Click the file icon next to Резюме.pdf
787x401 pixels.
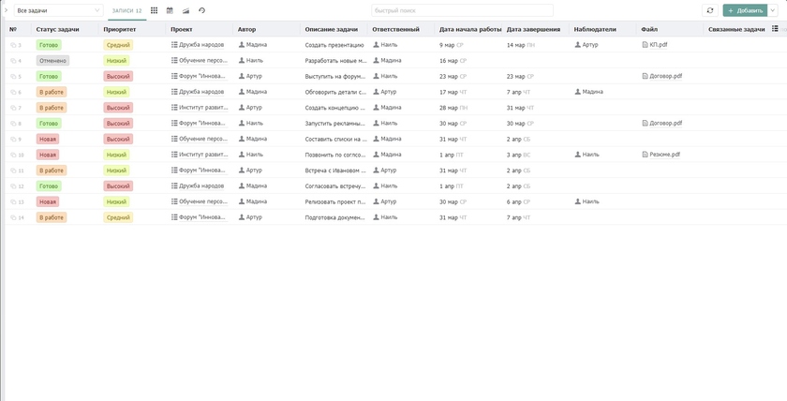pyautogui.click(x=646, y=155)
